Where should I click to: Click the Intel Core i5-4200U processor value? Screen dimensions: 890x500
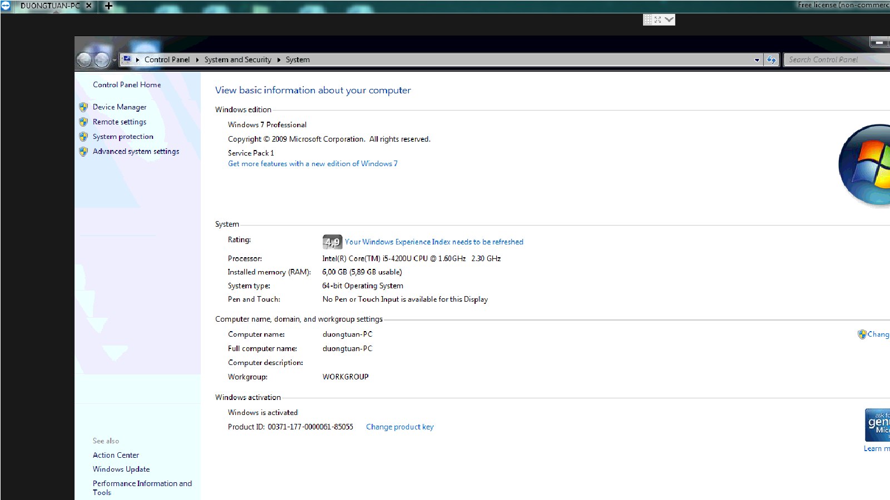(412, 258)
